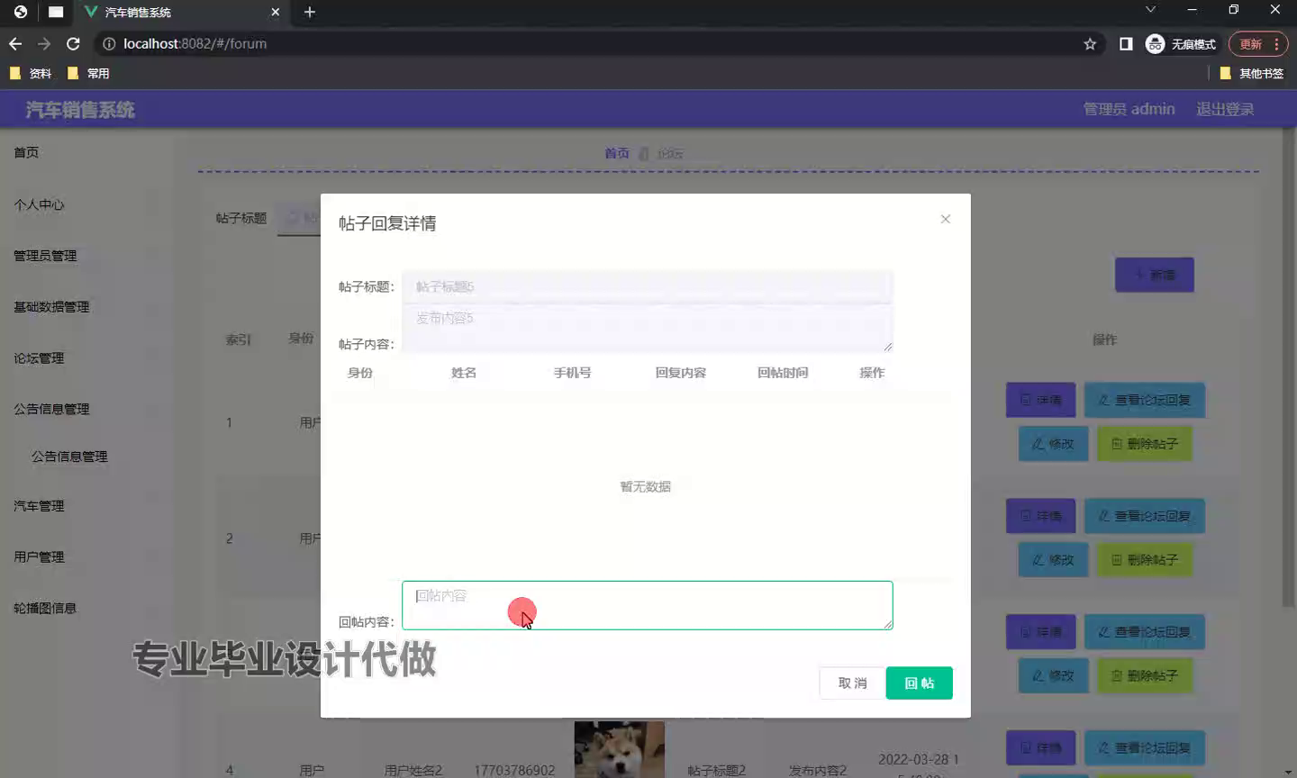The image size is (1297, 778).
Task: Click the 暂无数据 empty table text
Action: (x=645, y=486)
